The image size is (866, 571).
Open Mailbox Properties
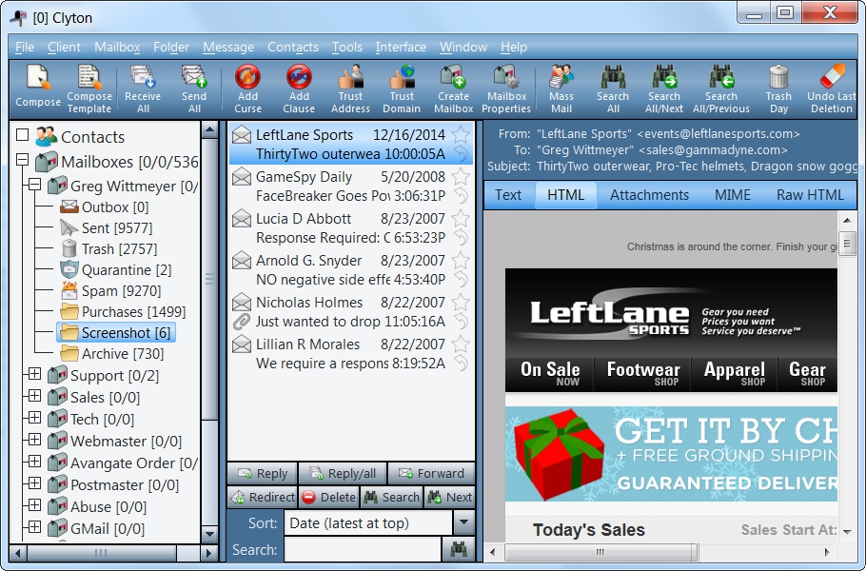506,77
